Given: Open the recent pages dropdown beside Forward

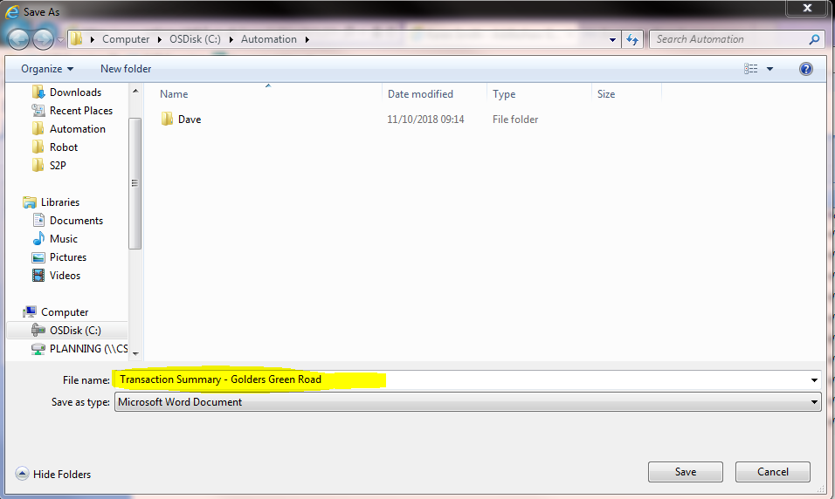Looking at the screenshot, I should point(60,40).
